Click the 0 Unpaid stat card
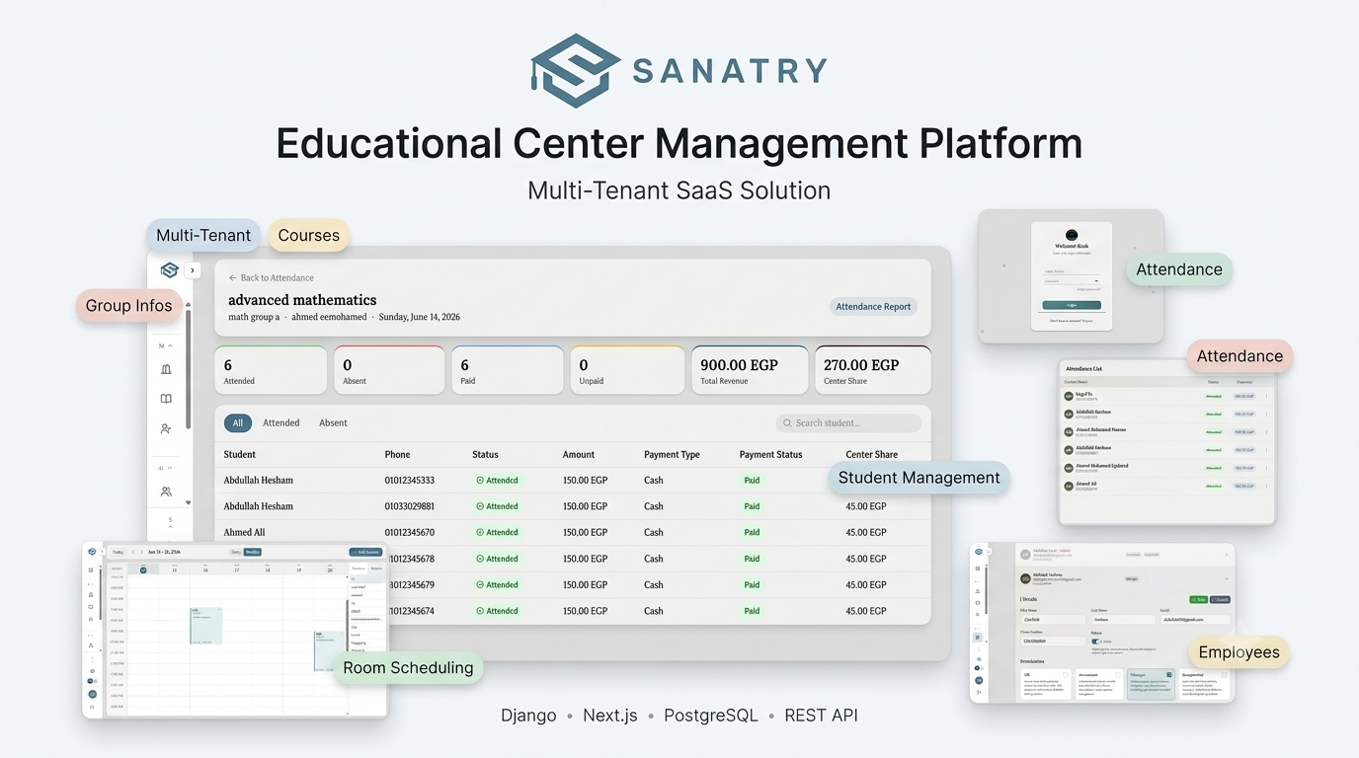The height and width of the screenshot is (758, 1359). [627, 370]
